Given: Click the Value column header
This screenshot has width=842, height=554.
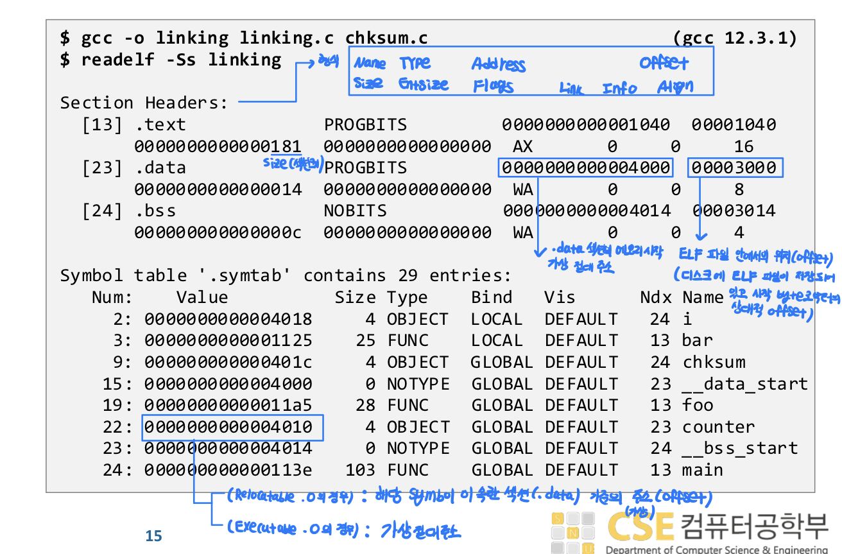Looking at the screenshot, I should click(202, 297).
